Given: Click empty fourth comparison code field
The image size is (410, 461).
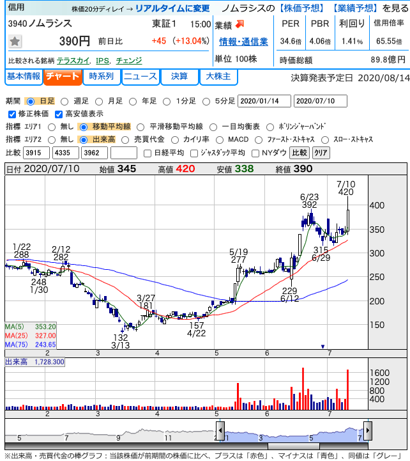Looking at the screenshot, I should [124, 153].
